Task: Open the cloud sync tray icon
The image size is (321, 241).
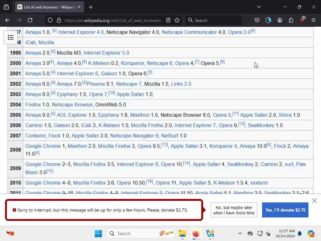Action: coord(250,233)
